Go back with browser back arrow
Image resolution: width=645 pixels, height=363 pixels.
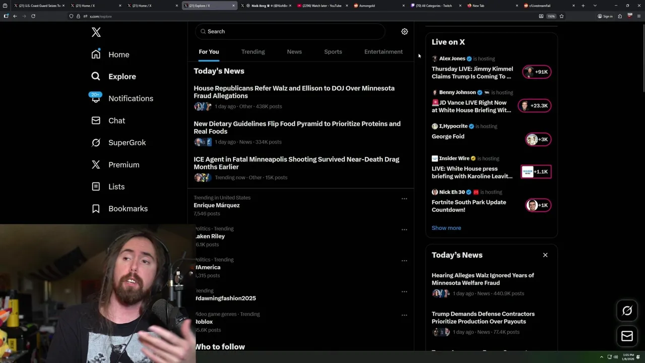tap(15, 16)
